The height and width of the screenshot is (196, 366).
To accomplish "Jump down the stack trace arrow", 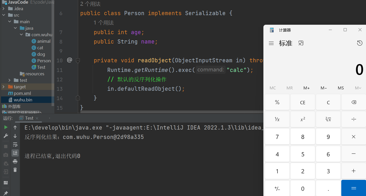I will click(15, 136).
